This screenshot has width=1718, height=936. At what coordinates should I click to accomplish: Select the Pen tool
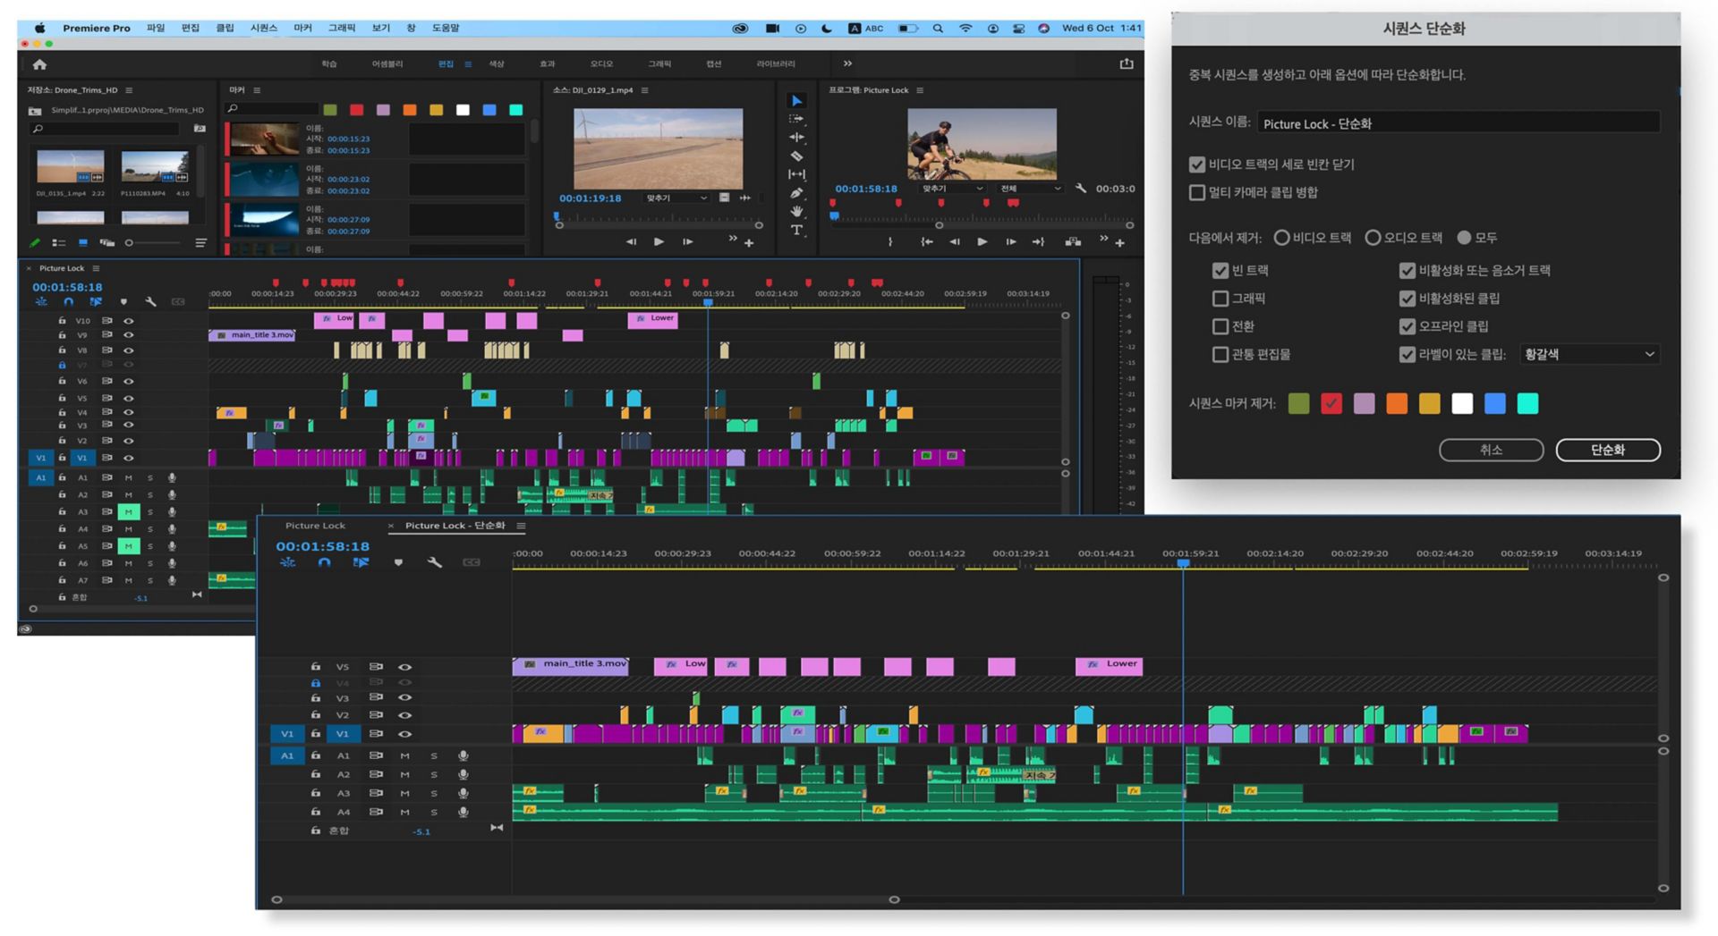click(x=796, y=193)
